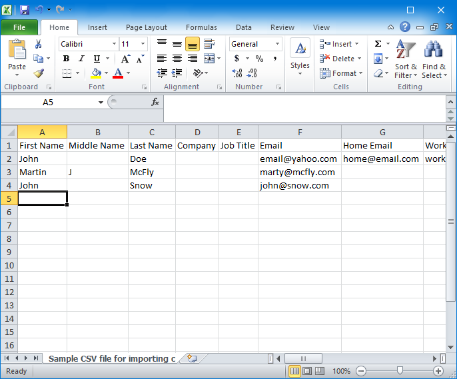Apply yellow Fill Color bucket

tap(96, 73)
